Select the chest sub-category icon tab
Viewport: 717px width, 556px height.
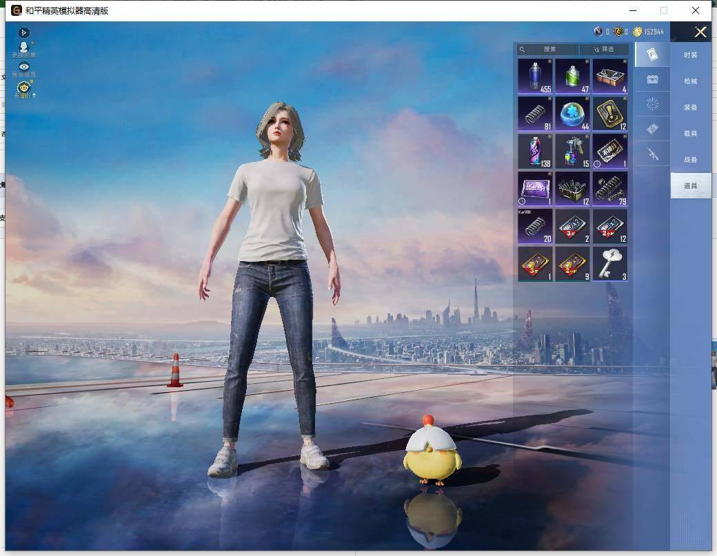[x=652, y=79]
